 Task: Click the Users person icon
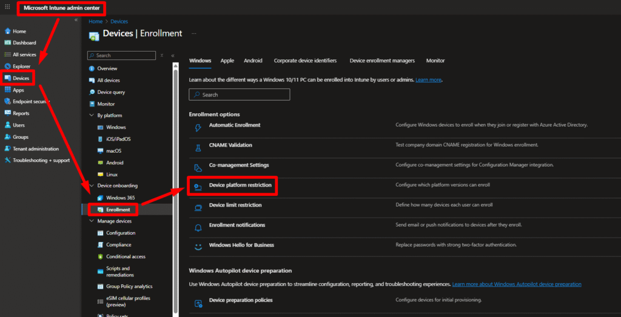7,125
